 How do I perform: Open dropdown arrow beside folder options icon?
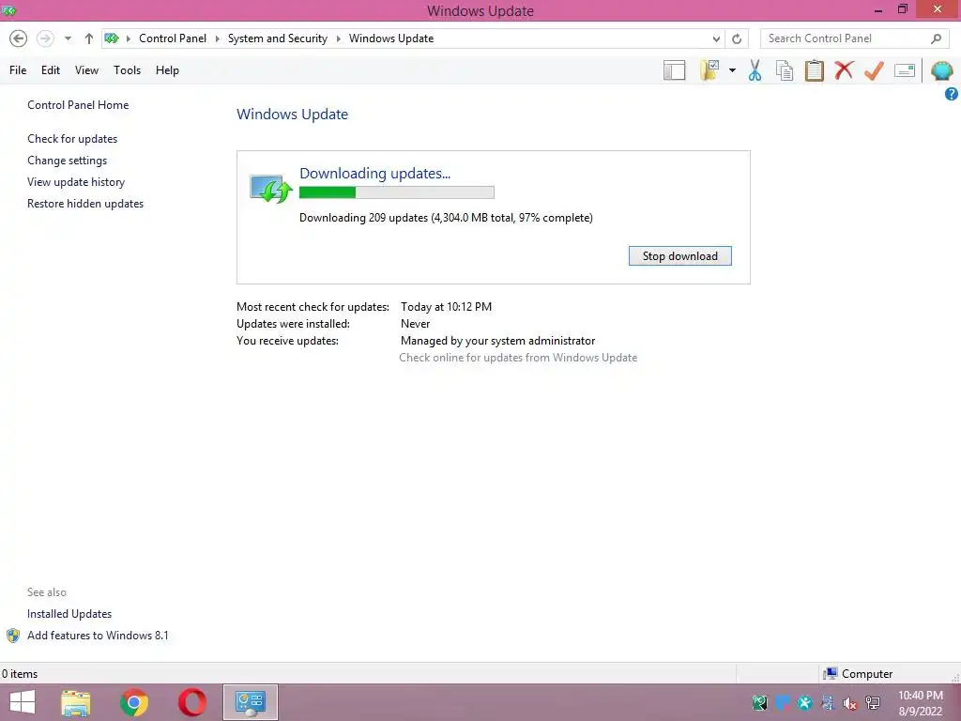click(x=732, y=70)
